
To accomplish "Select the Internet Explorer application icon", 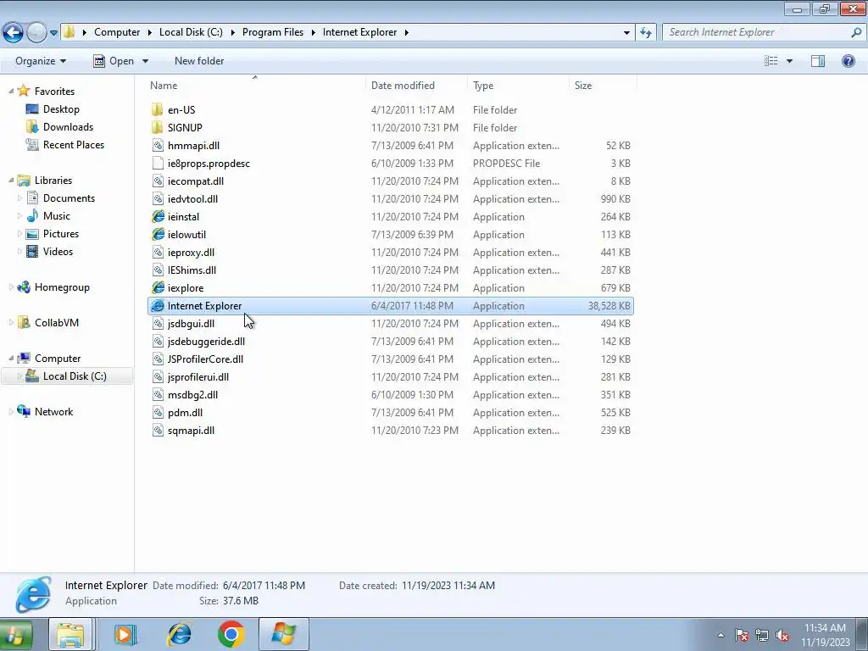I will (x=158, y=305).
